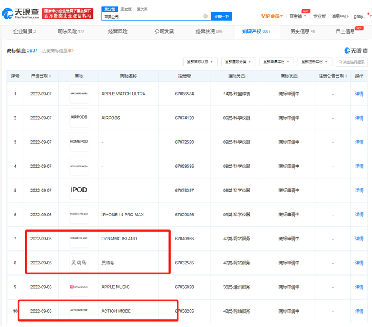Screen dimensions: 372x327
Task: Select trademark name text APPLE WATCH ULTRA
Action: 123,94
